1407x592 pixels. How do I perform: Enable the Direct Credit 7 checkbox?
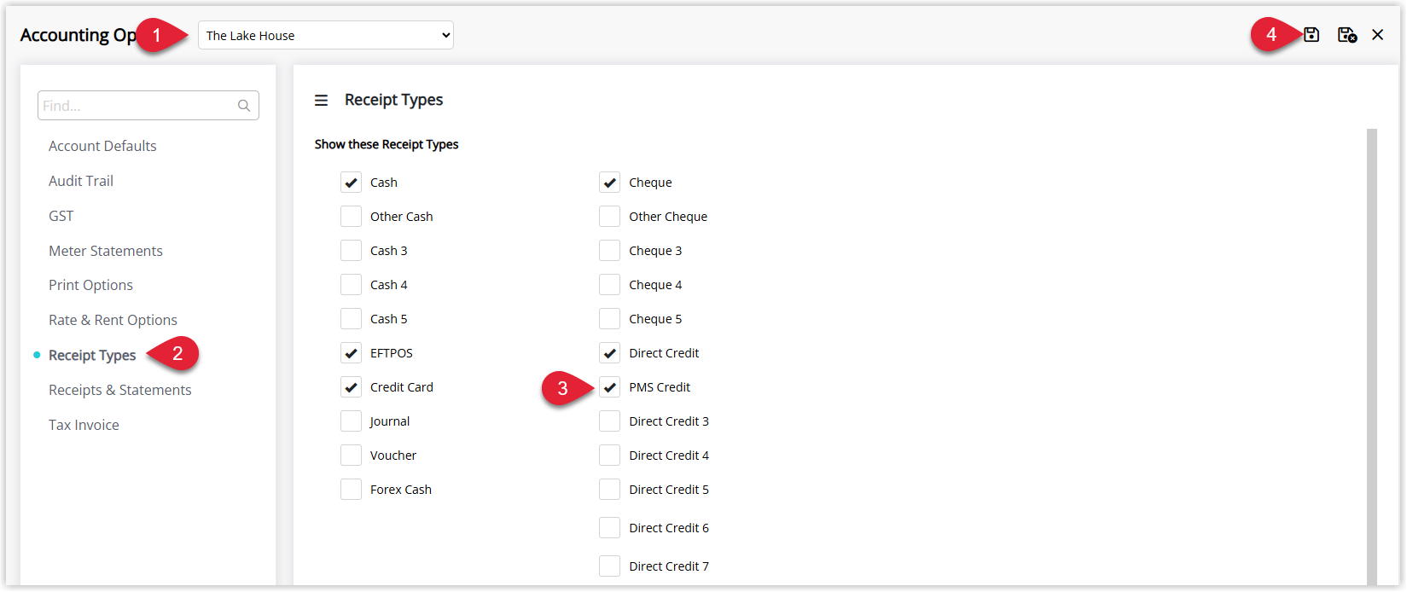[x=609, y=566]
